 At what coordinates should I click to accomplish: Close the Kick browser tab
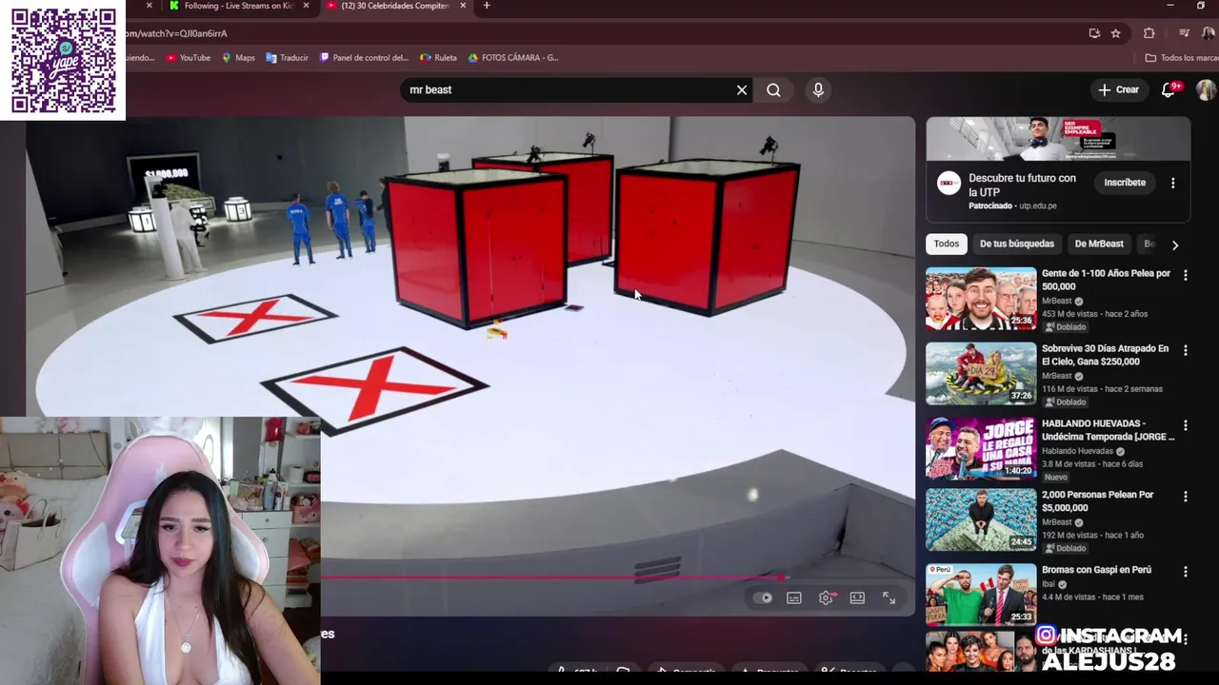(306, 6)
